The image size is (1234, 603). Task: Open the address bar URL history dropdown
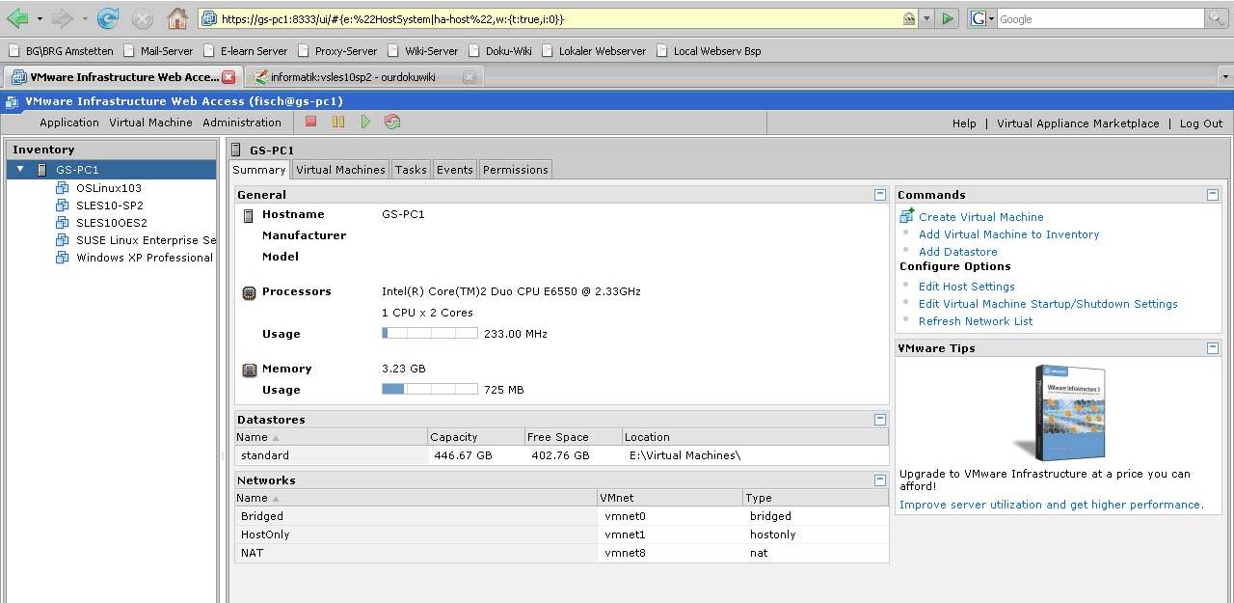[x=926, y=18]
